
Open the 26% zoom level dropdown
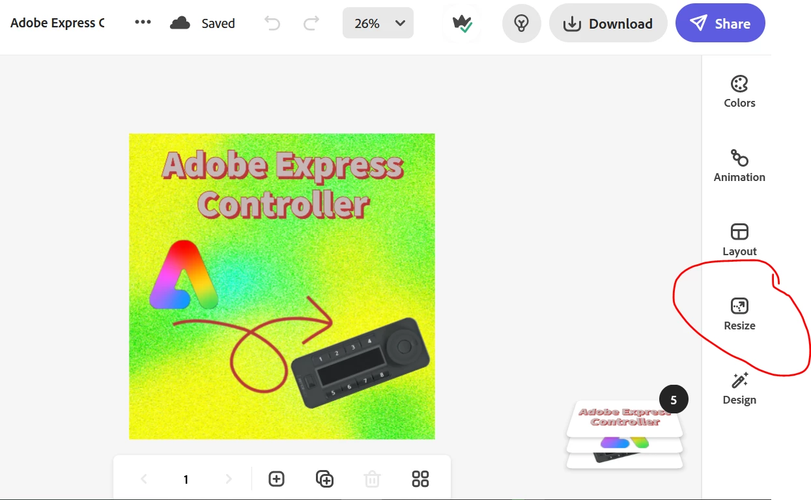click(x=378, y=23)
